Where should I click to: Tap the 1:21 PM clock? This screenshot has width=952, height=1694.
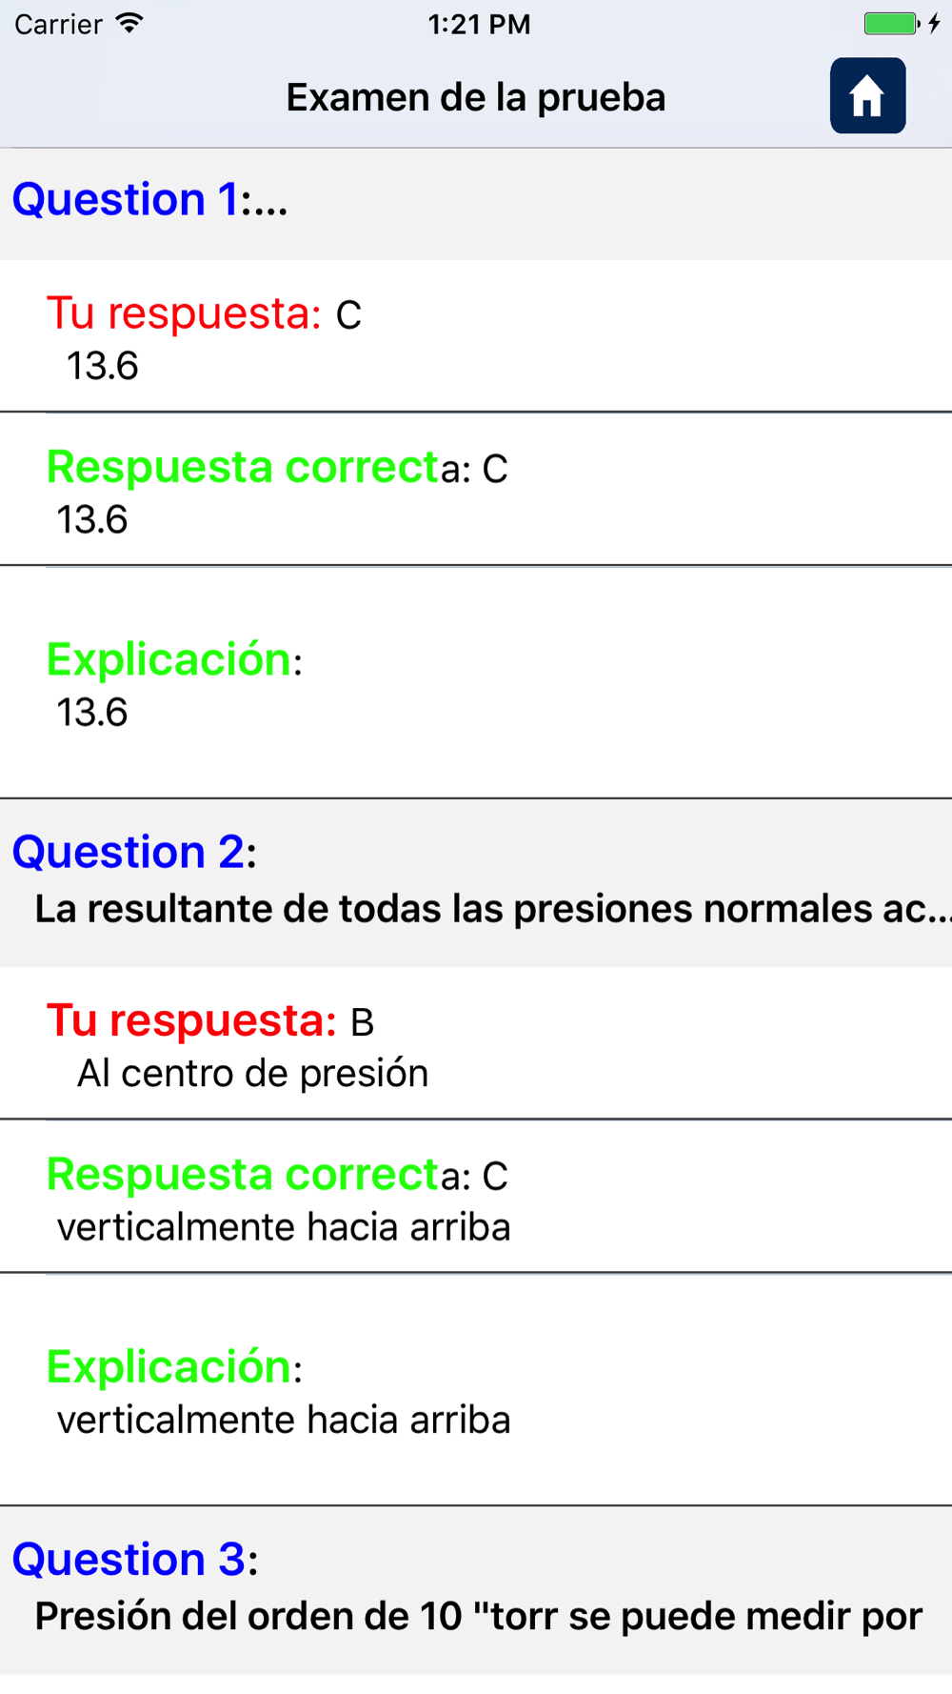pos(479,24)
